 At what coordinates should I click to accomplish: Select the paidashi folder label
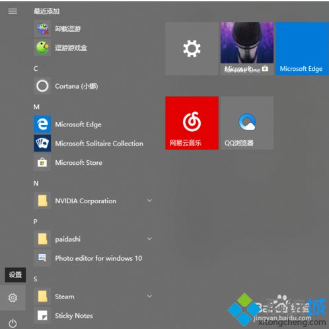[x=67, y=239]
